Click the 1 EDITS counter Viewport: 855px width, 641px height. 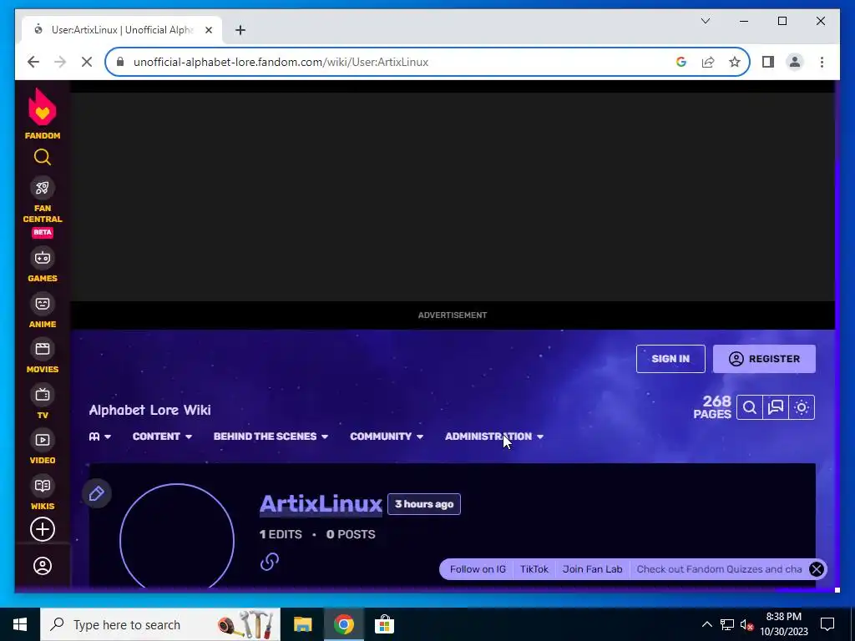tap(281, 534)
